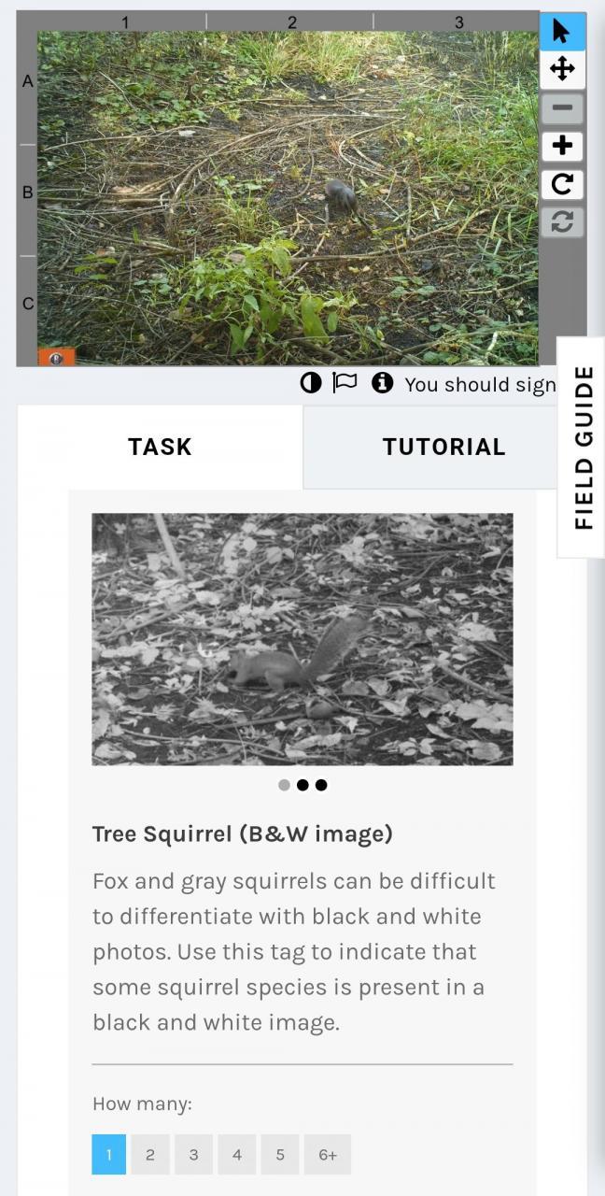Choose 3 for how many animals
This screenshot has height=1196, width=605.
click(193, 1155)
